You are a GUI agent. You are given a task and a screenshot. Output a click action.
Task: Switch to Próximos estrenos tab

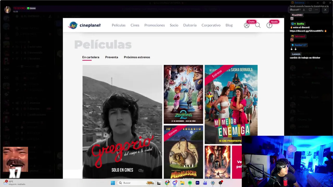(x=137, y=57)
